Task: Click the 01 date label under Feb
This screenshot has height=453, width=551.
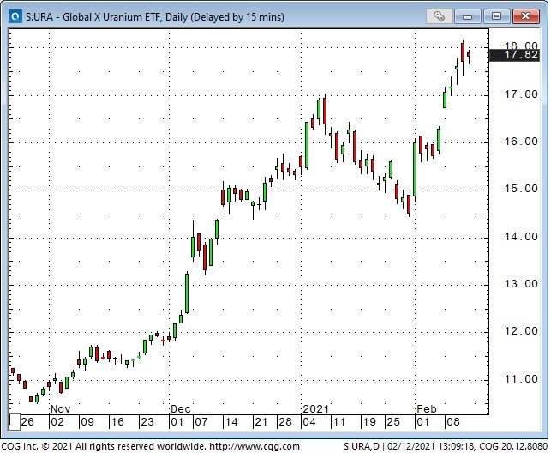Action: click(422, 422)
